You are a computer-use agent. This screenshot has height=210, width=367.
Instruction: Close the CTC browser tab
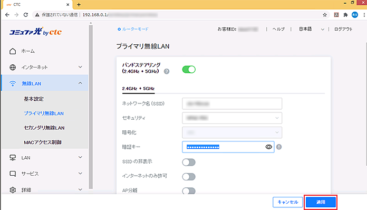pos(67,4)
